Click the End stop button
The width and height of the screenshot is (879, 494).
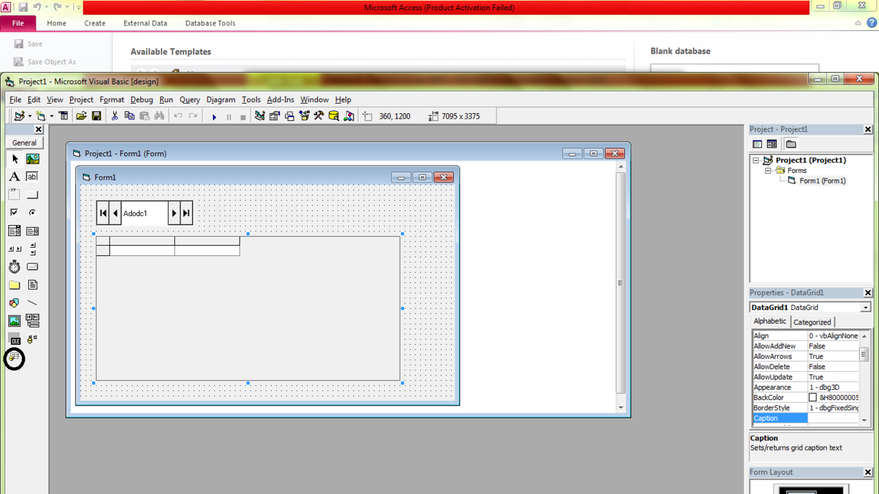pos(243,117)
